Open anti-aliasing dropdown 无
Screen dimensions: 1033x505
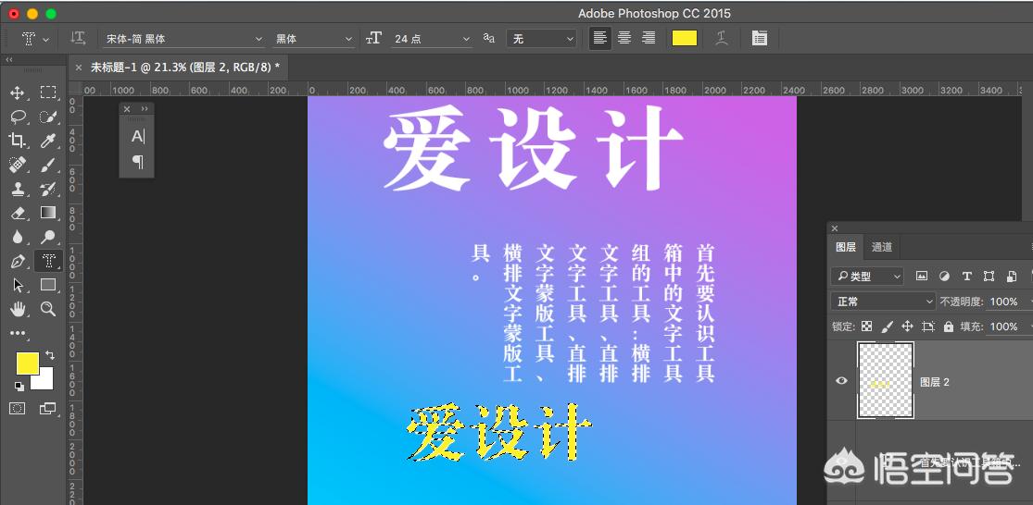click(x=542, y=39)
